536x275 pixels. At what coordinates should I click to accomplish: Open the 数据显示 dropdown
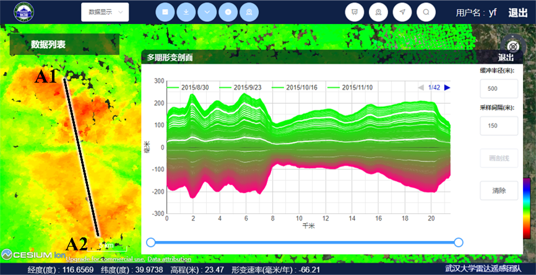point(105,12)
